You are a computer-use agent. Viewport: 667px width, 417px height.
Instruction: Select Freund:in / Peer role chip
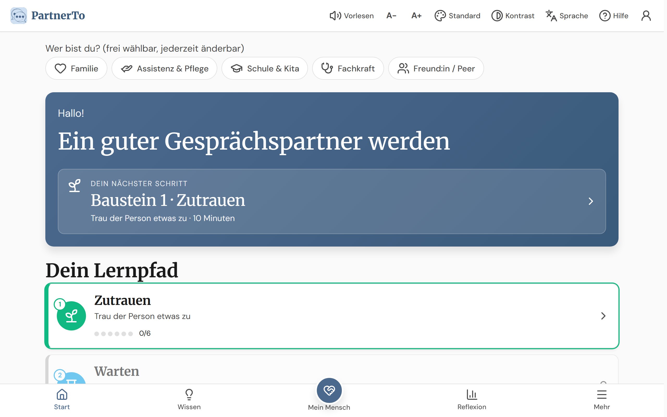pyautogui.click(x=436, y=68)
